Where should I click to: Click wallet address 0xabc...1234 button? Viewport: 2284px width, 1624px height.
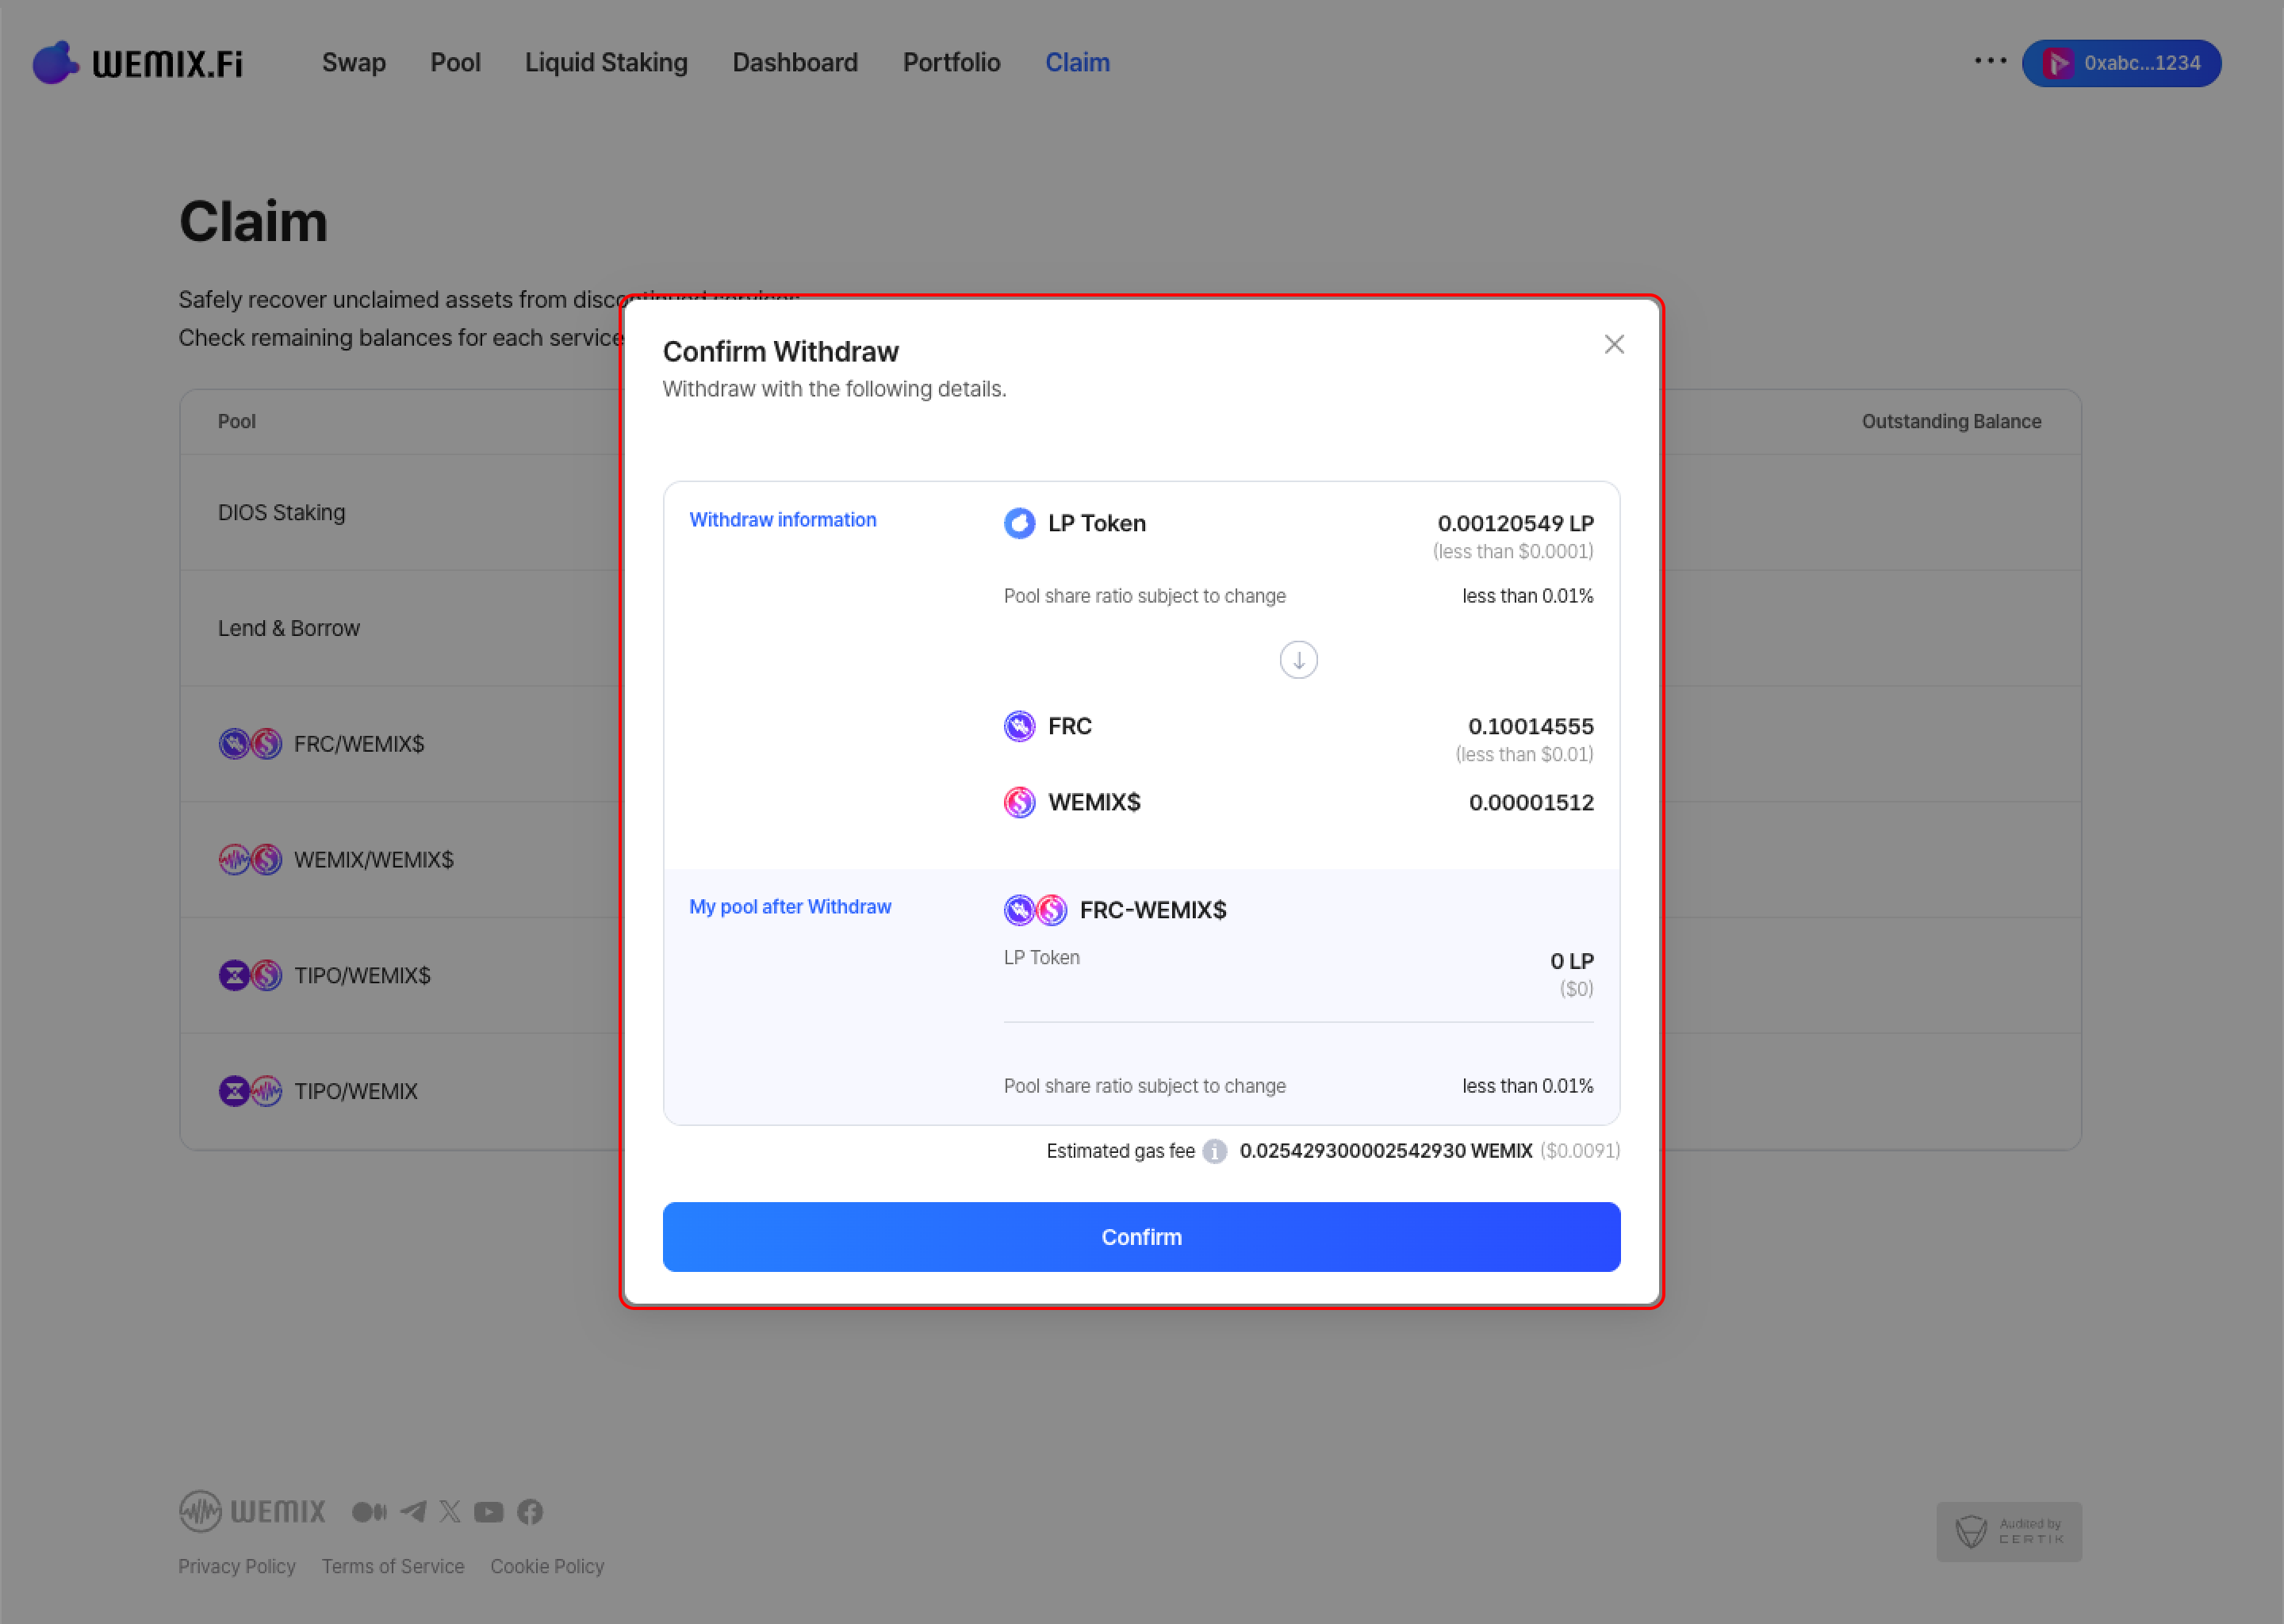[2121, 63]
